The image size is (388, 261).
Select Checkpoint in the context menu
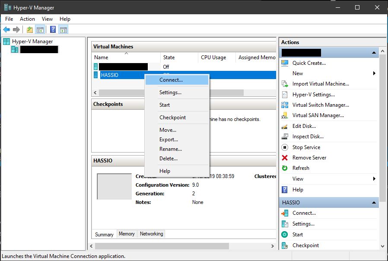point(172,118)
